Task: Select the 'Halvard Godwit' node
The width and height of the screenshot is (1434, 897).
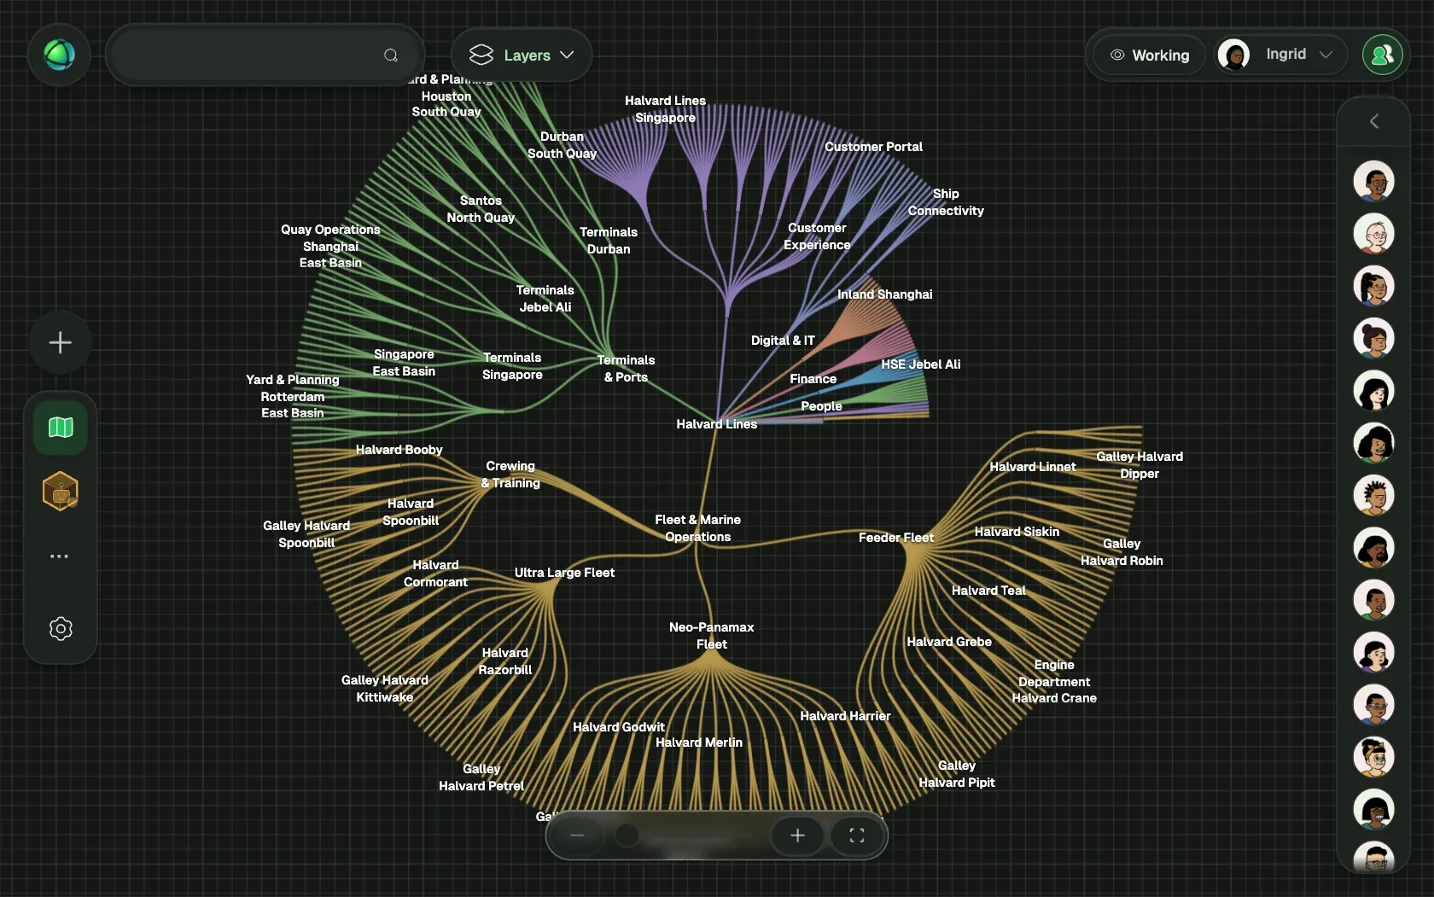Action: pyautogui.click(x=619, y=727)
